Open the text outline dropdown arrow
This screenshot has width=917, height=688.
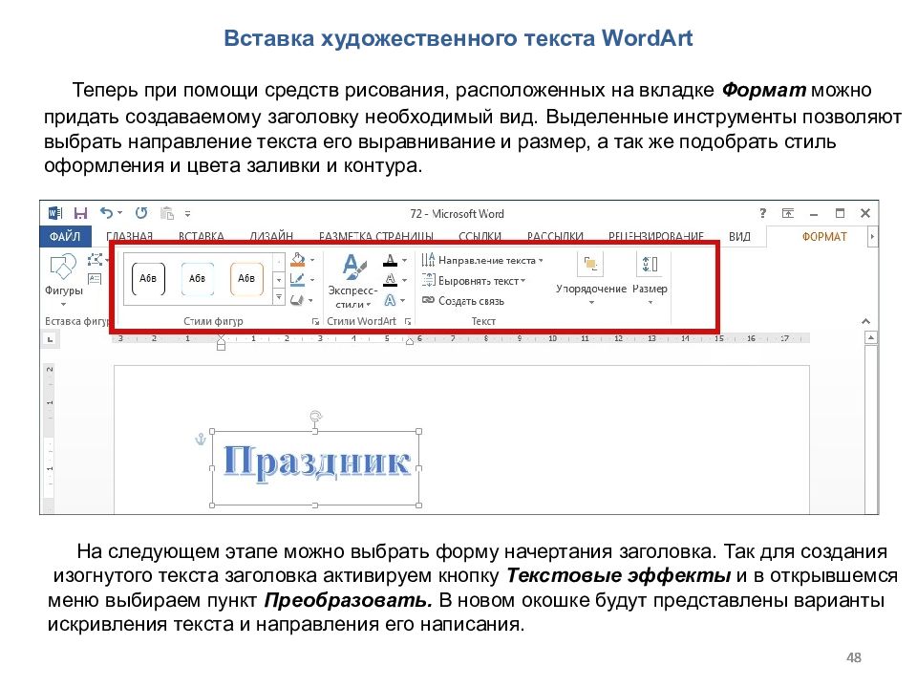[x=404, y=280]
